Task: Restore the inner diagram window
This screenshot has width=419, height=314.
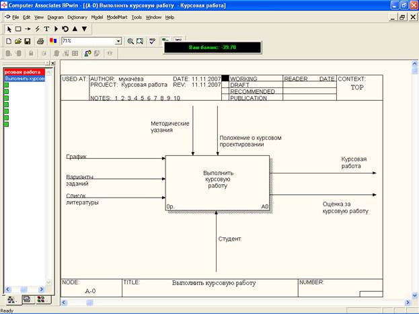Action: [402, 17]
